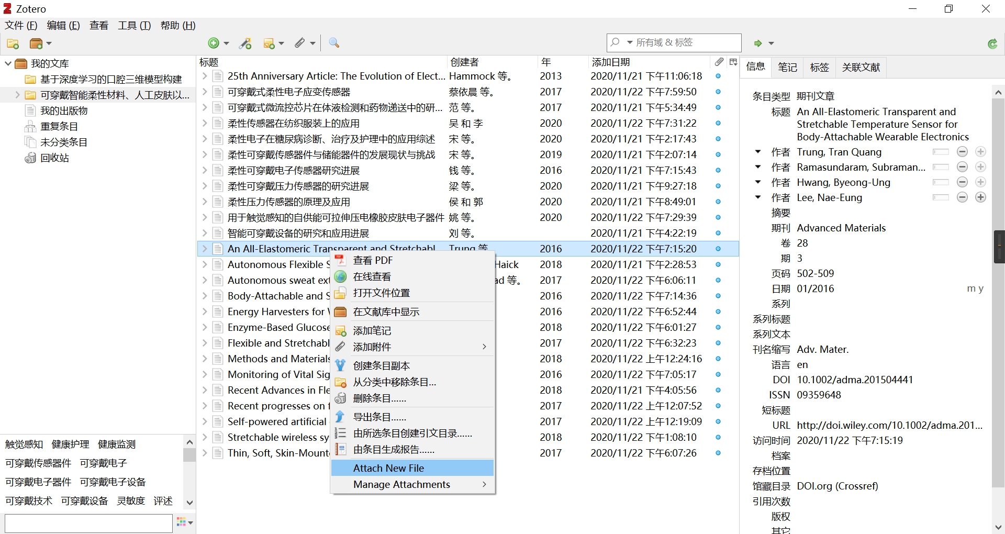Click the attachment paperclip column header icon
1005x534 pixels.
pos(719,62)
